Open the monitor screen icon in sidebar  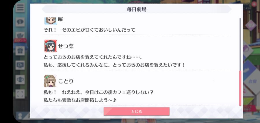pyautogui.click(x=20, y=65)
